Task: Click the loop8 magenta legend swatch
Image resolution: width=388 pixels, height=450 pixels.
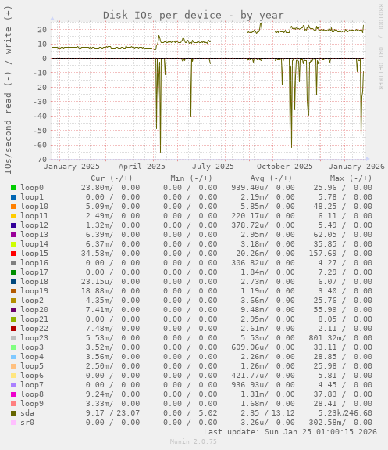Action: [13, 394]
